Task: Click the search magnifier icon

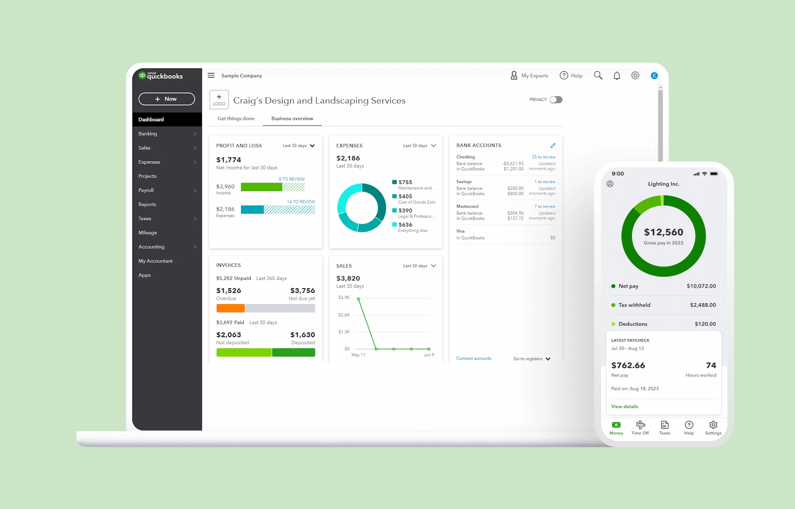Action: (598, 75)
